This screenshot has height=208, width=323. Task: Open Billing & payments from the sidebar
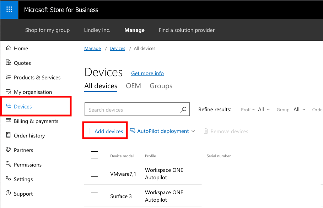[x=36, y=121]
